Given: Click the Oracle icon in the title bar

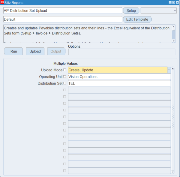Looking at the screenshot, I should (2, 2).
